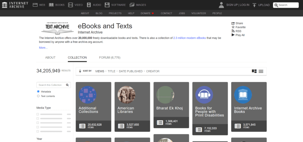
Task: Toggle sort direction arrows icon
Action: pos(80,71)
